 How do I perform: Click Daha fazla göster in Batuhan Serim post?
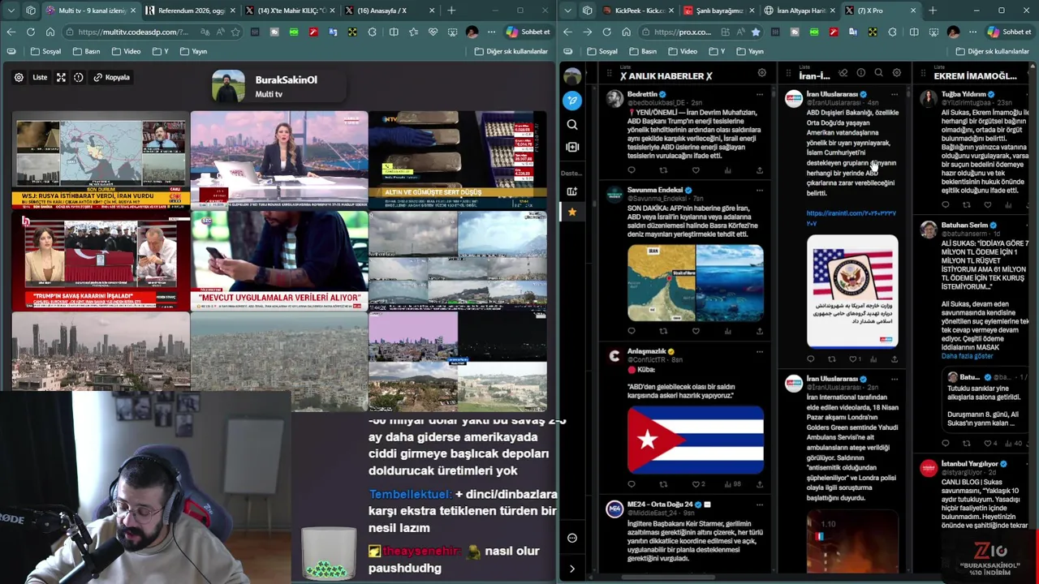(967, 356)
